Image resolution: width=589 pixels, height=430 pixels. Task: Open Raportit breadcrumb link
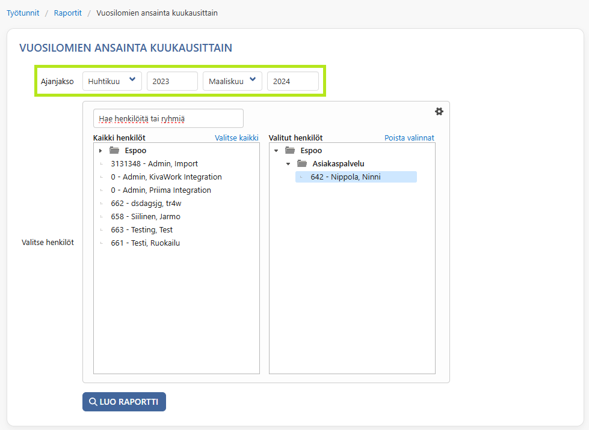click(67, 13)
